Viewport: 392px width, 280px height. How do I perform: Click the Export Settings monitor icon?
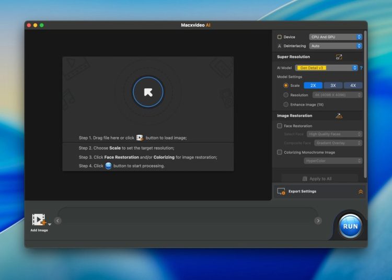(281, 192)
